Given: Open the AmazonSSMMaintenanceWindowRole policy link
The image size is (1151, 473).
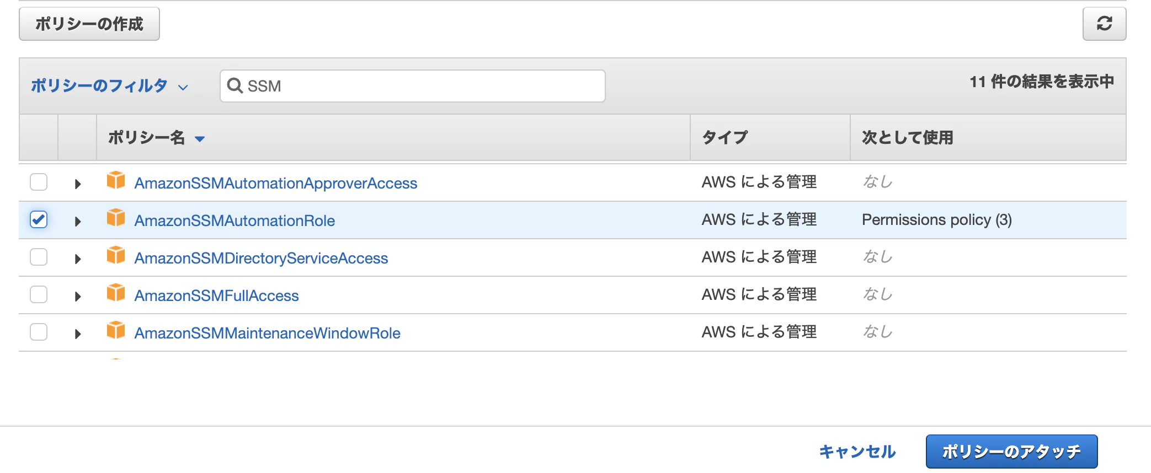Looking at the screenshot, I should (267, 333).
